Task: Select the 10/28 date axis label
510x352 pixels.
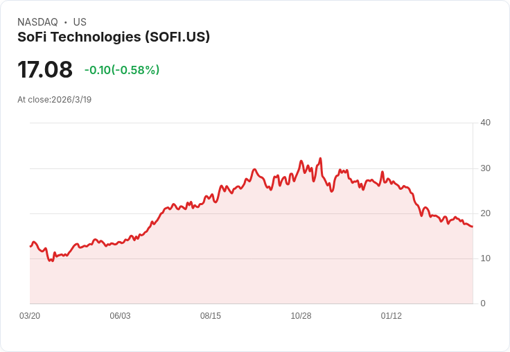Action: coord(301,316)
